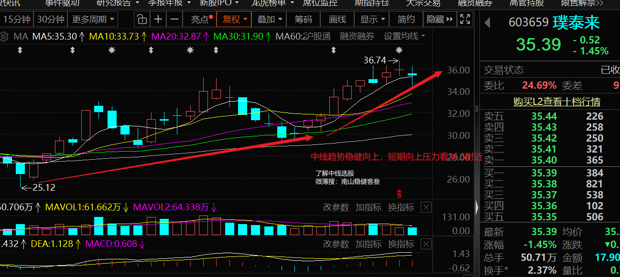This screenshot has height=277, width=620.
Task: Switch to 15分钟 period
Action: (16, 20)
